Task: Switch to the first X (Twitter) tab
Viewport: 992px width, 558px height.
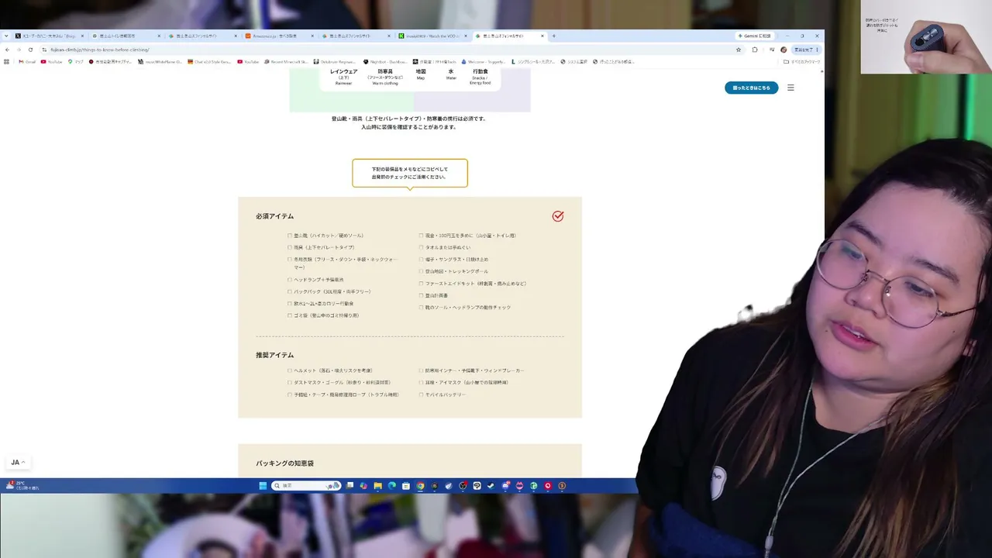Action: pyautogui.click(x=48, y=36)
